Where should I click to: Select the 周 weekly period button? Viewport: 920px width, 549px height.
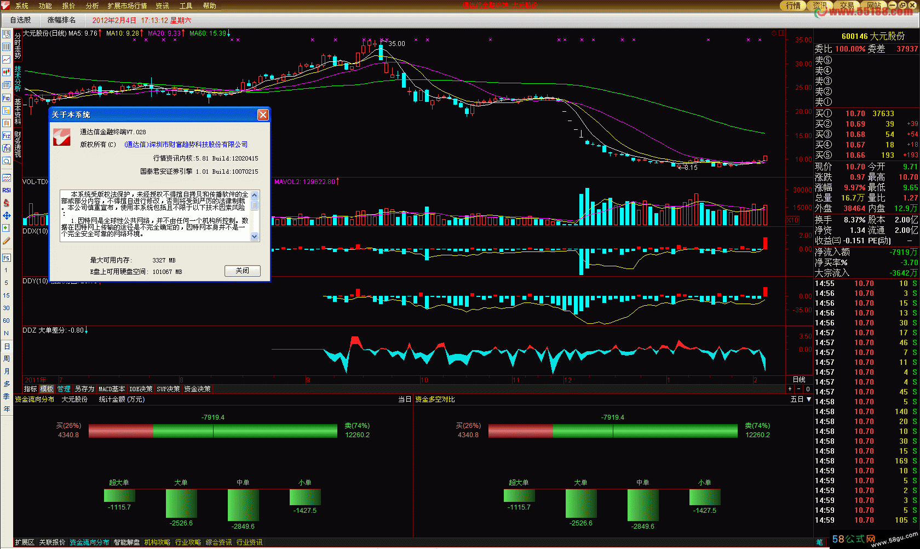coord(7,358)
